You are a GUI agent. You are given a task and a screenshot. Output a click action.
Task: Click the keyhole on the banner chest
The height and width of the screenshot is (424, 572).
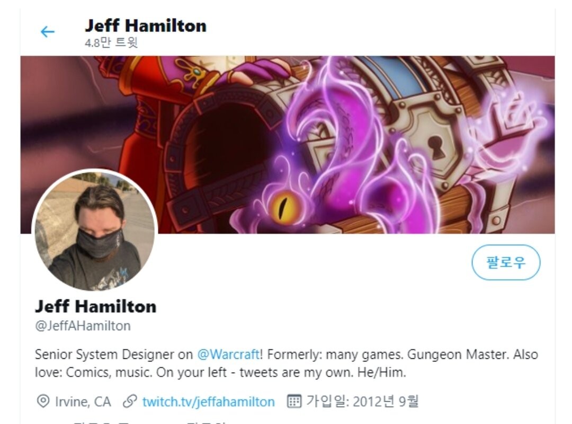click(436, 147)
